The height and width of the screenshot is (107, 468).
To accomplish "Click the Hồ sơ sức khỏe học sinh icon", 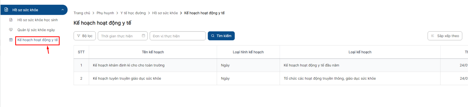I will pos(11,20).
